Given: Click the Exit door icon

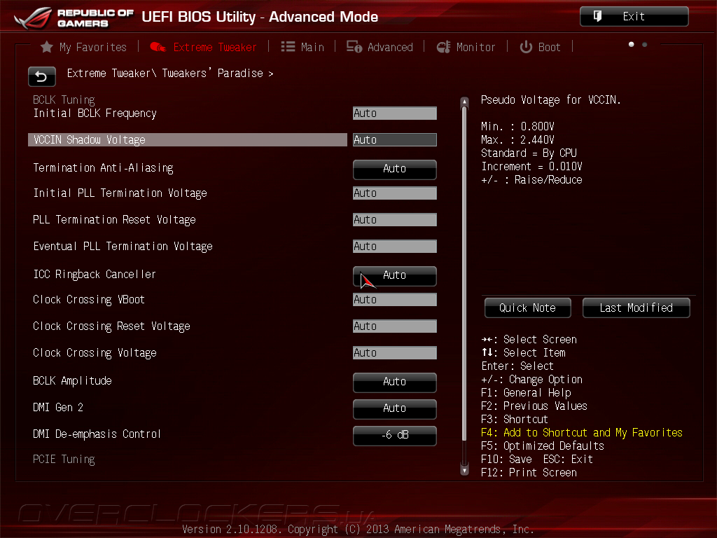Looking at the screenshot, I should pyautogui.click(x=597, y=17).
